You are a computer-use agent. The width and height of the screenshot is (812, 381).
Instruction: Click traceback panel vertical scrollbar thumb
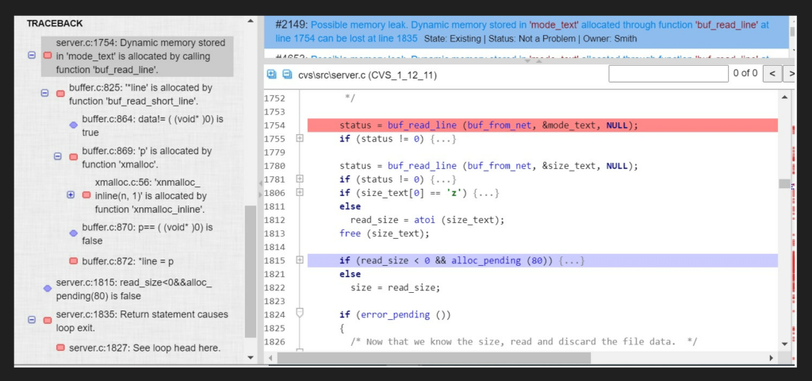(251, 271)
